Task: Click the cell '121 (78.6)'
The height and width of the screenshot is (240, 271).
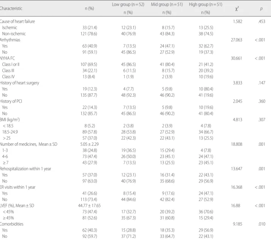Action: point(89,34)
